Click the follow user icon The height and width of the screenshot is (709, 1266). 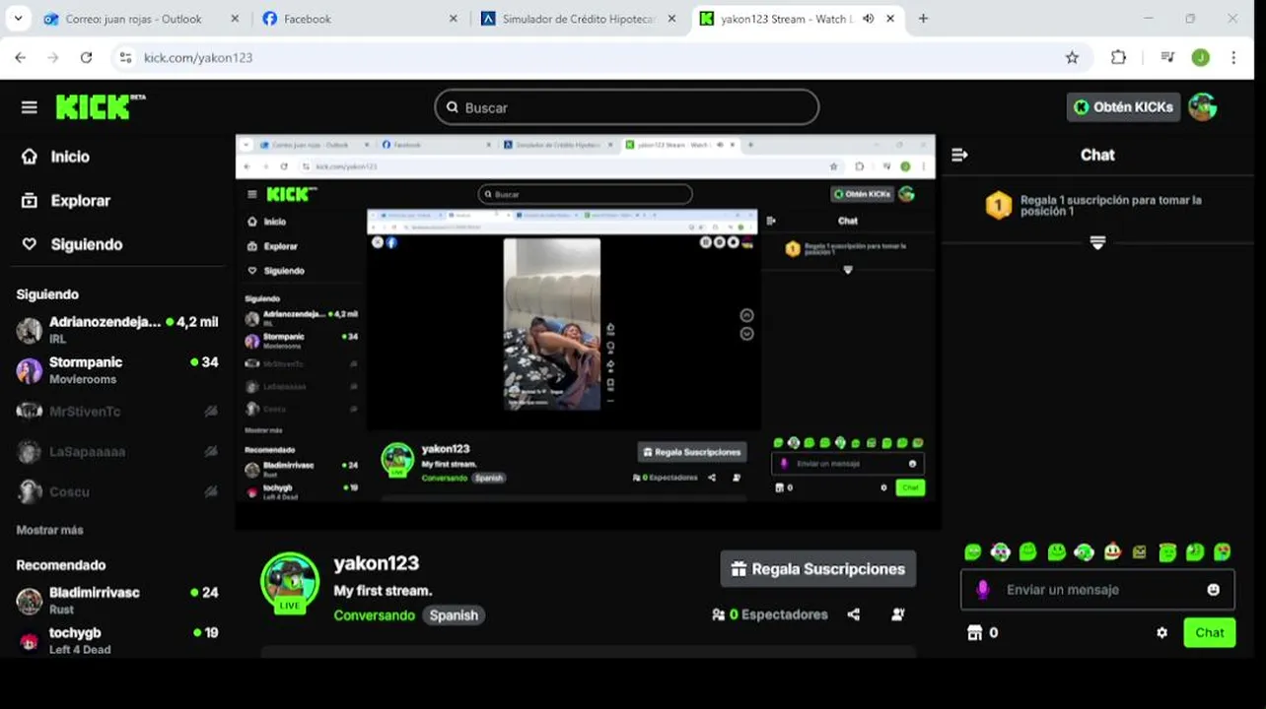click(x=898, y=614)
